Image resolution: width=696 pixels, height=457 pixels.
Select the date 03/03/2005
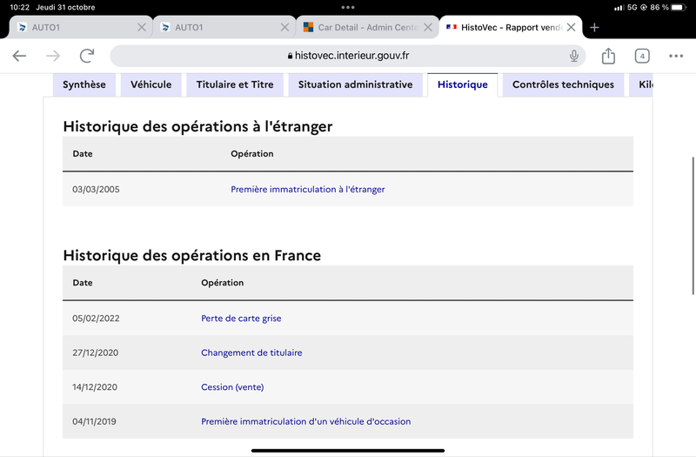pyautogui.click(x=96, y=189)
